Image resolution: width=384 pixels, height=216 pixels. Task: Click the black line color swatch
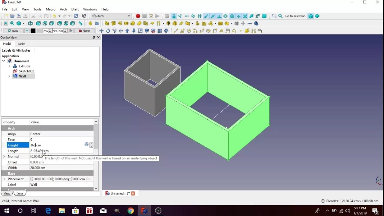(33, 31)
